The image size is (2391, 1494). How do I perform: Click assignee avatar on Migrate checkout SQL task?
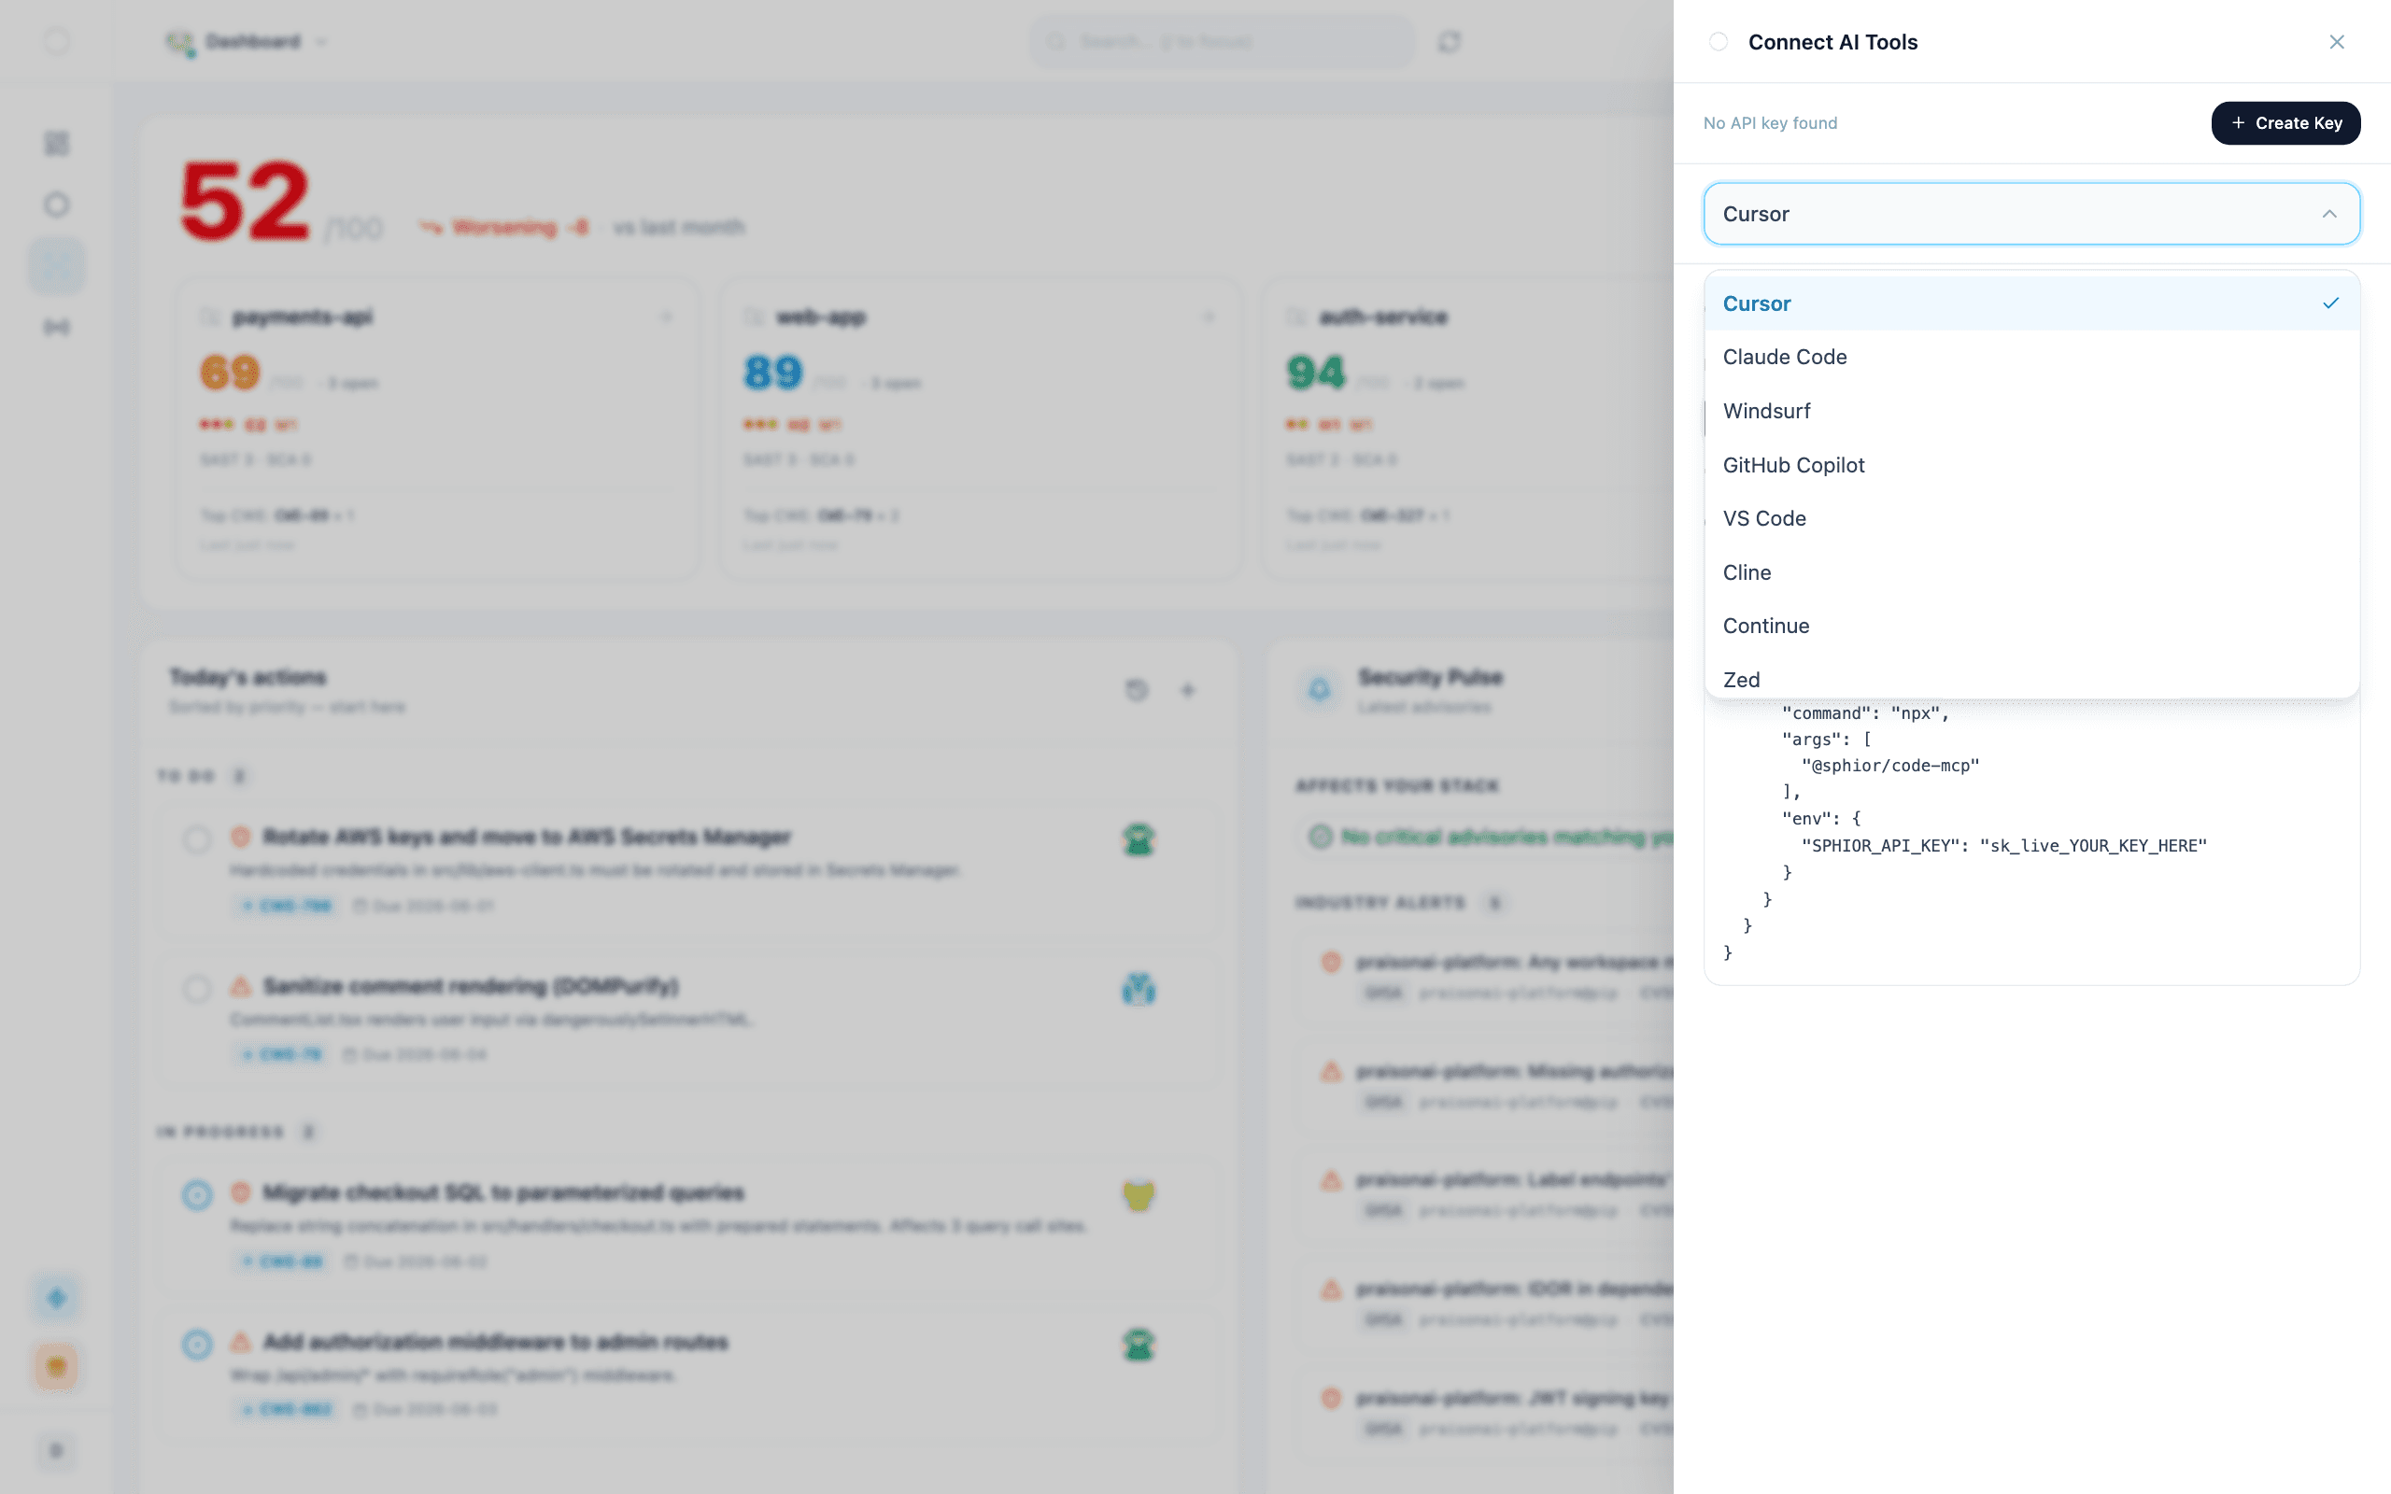tap(1139, 1194)
